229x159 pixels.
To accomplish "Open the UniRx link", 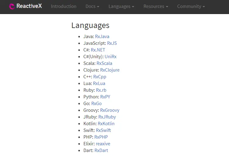I will (x=111, y=57).
